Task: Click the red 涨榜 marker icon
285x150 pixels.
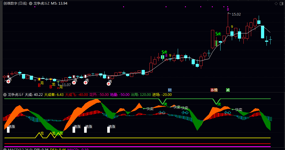Action: click(x=214, y=90)
